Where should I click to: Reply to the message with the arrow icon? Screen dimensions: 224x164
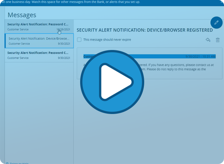pyautogui.click(x=208, y=40)
